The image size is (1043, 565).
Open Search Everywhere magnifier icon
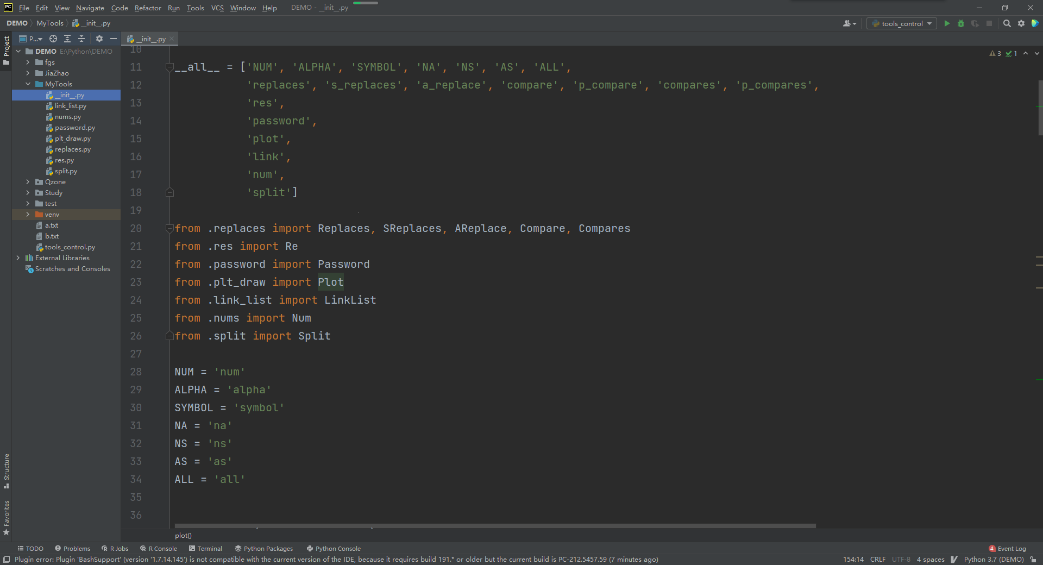pos(1007,23)
